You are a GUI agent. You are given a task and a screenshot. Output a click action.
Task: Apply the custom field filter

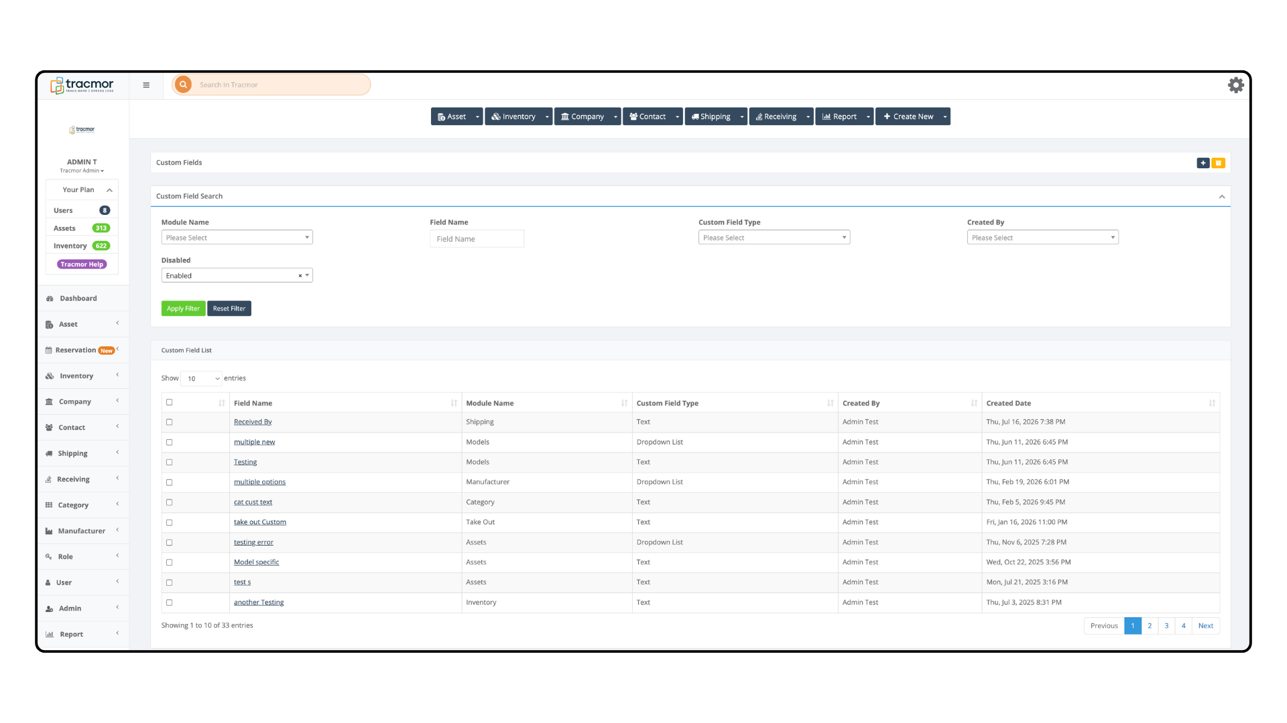pos(183,309)
